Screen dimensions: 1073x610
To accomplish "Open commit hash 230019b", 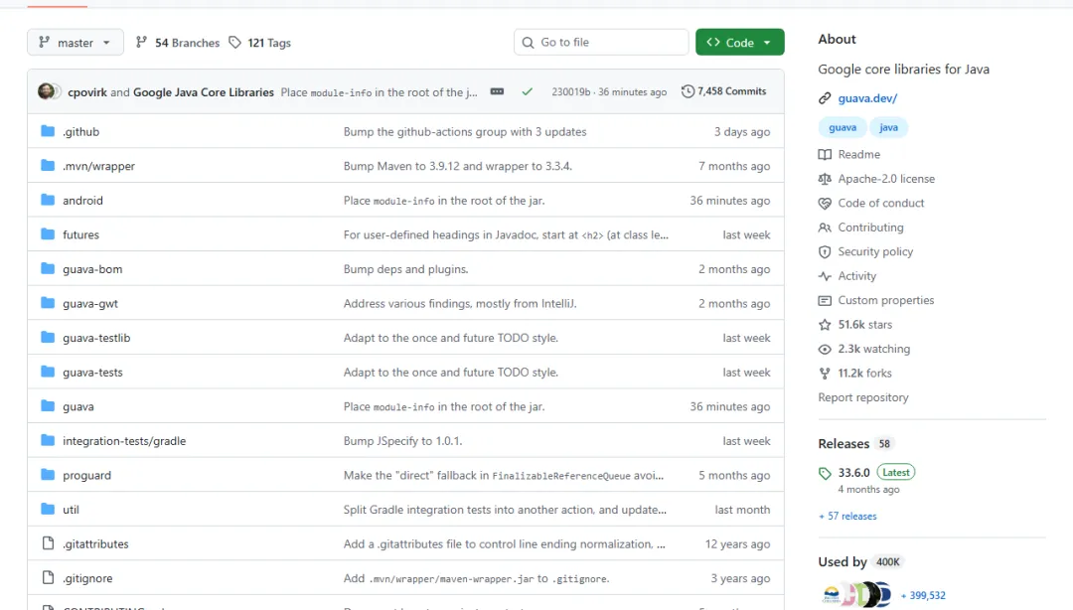I will pyautogui.click(x=570, y=91).
